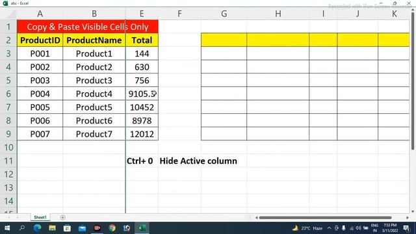The image size is (416, 234).
Task: Click the scroll left arrow
Action: 256,218
